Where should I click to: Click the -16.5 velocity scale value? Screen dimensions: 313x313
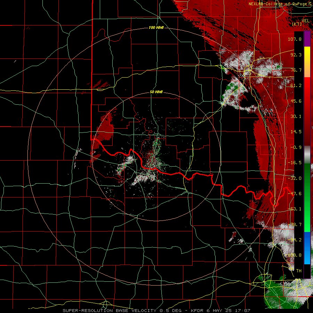(295, 163)
